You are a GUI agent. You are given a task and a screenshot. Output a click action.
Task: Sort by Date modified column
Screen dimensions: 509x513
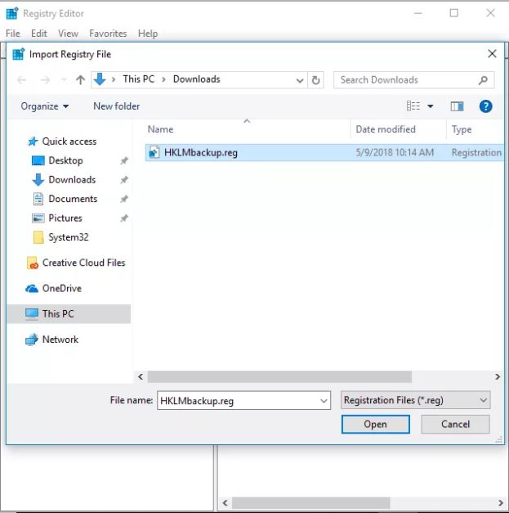click(x=386, y=129)
